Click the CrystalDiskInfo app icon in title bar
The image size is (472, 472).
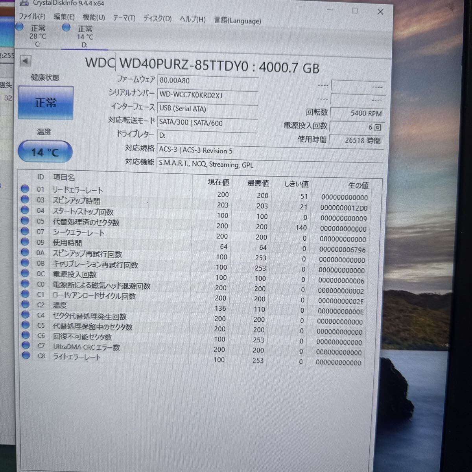[24, 3]
